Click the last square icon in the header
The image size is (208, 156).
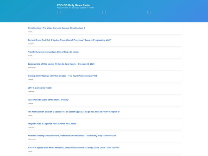(x=149, y=12)
